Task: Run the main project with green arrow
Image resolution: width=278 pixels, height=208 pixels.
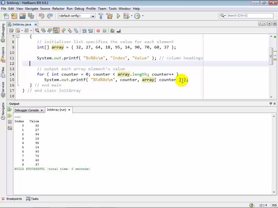Action: click(x=118, y=16)
